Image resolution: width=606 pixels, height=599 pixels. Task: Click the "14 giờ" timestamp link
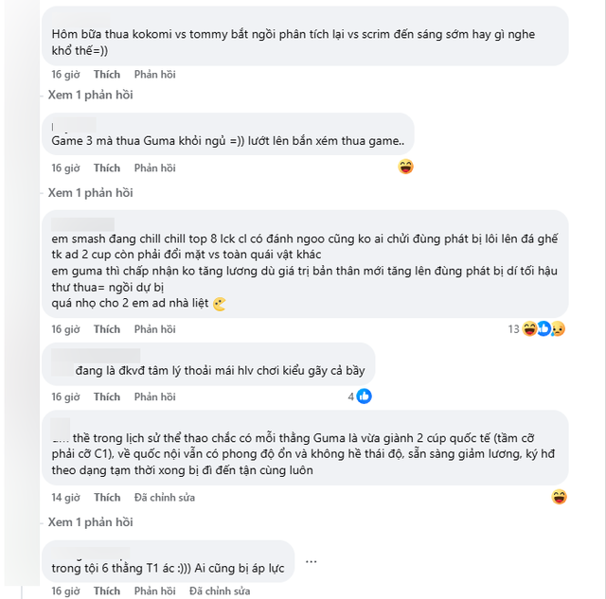pyautogui.click(x=65, y=497)
